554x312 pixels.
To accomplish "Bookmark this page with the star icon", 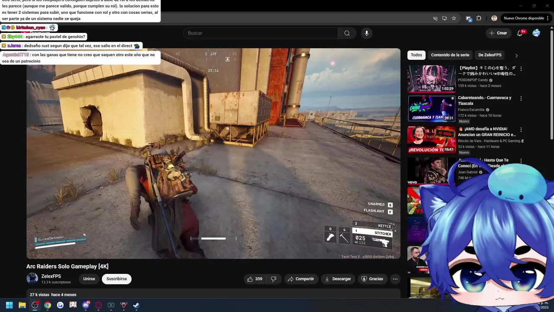I will pos(454,18).
